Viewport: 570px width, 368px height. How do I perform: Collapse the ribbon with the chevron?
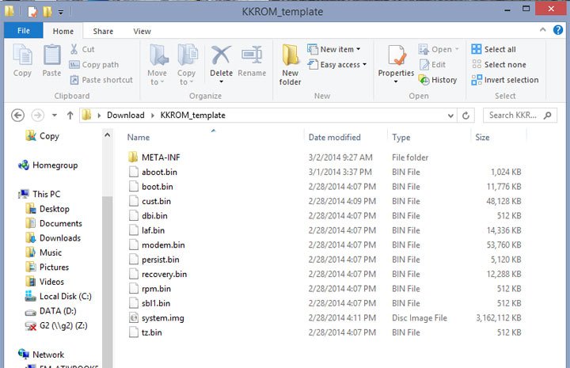coord(543,30)
